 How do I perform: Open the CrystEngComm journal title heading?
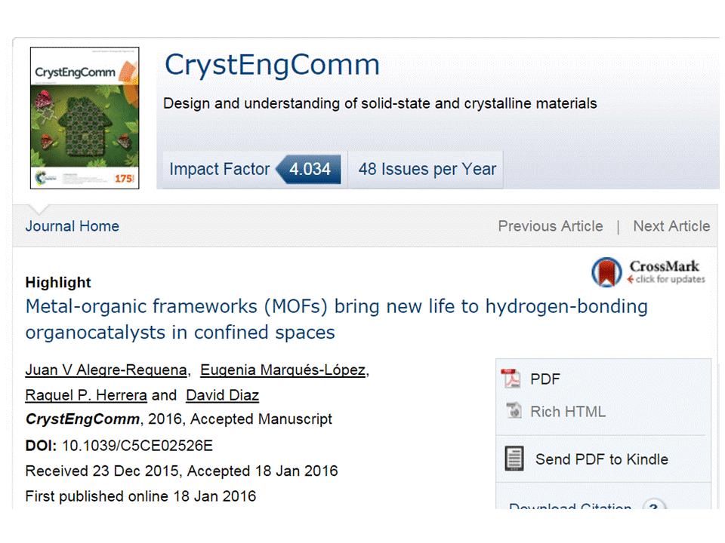coord(272,65)
